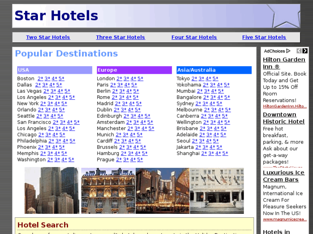Select Wellington 4* hotels link
The height and width of the screenshot is (234, 313).
[220, 122]
